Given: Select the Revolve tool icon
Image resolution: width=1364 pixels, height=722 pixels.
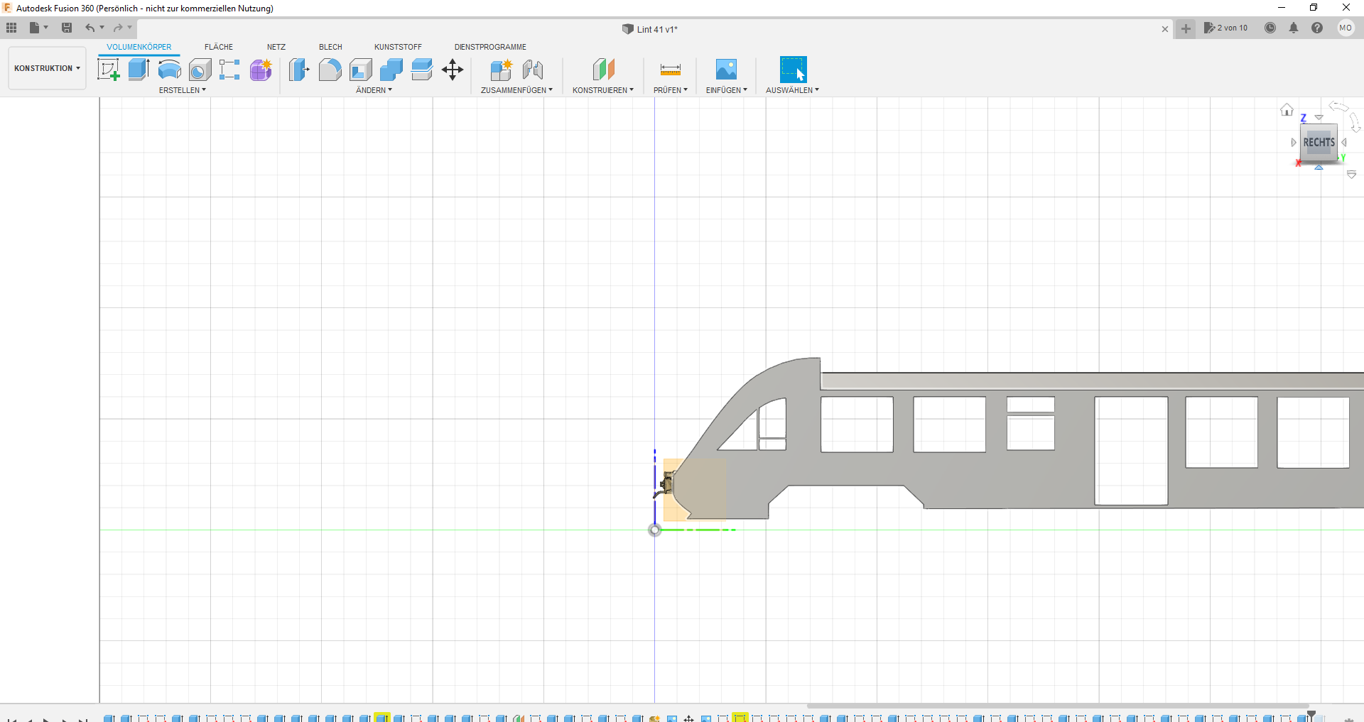Looking at the screenshot, I should click(169, 70).
